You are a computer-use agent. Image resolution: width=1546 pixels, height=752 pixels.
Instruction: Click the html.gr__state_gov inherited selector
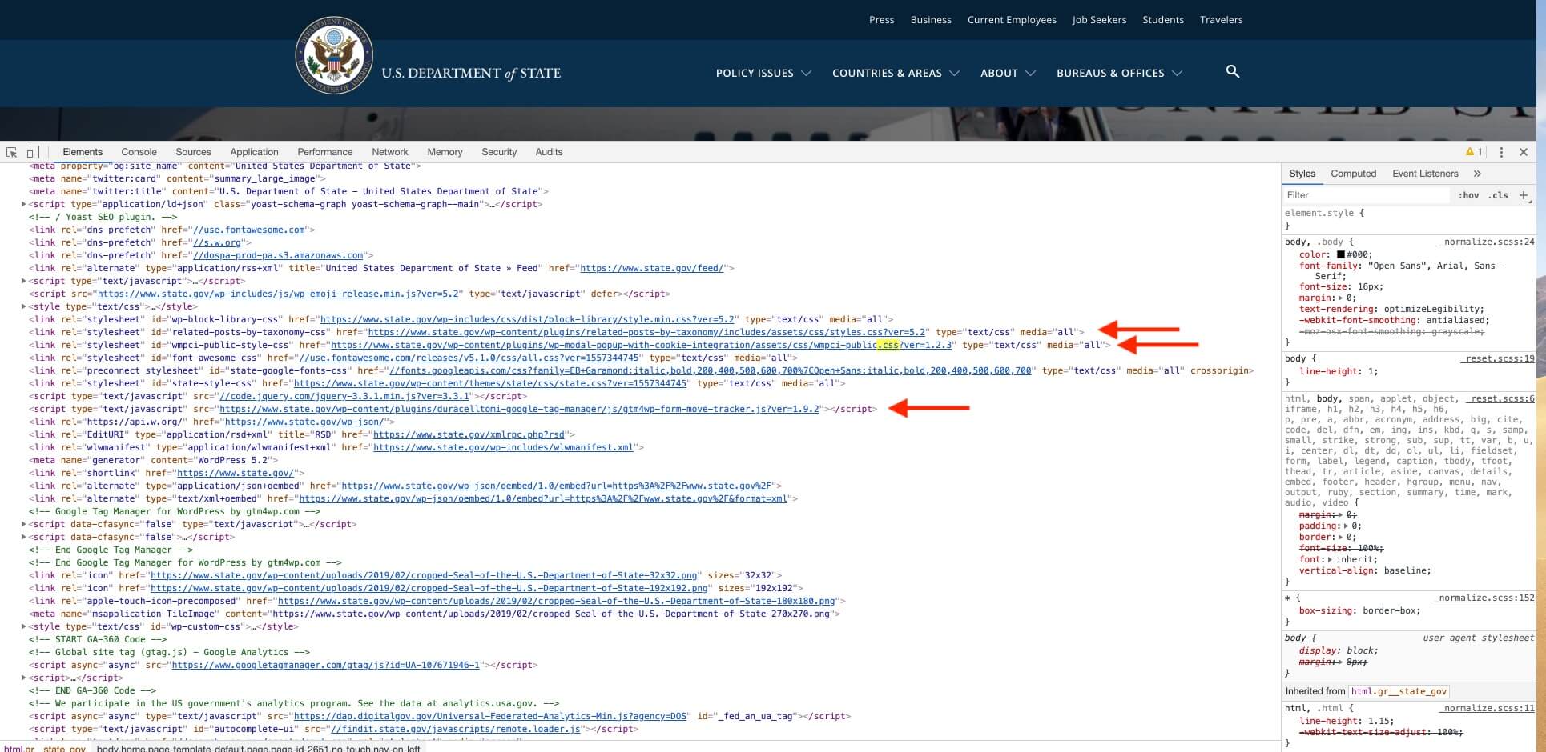pyautogui.click(x=1399, y=691)
